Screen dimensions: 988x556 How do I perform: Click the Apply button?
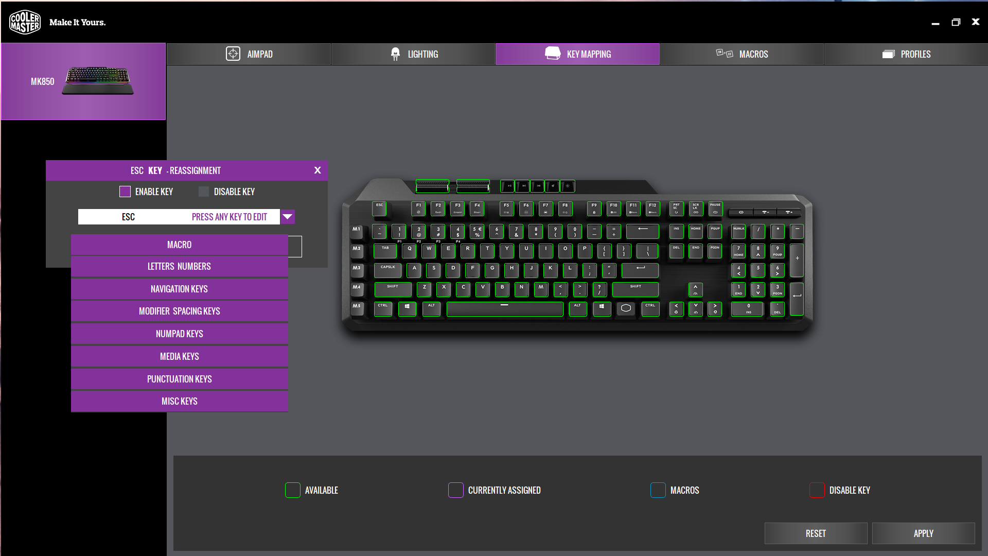point(923,533)
